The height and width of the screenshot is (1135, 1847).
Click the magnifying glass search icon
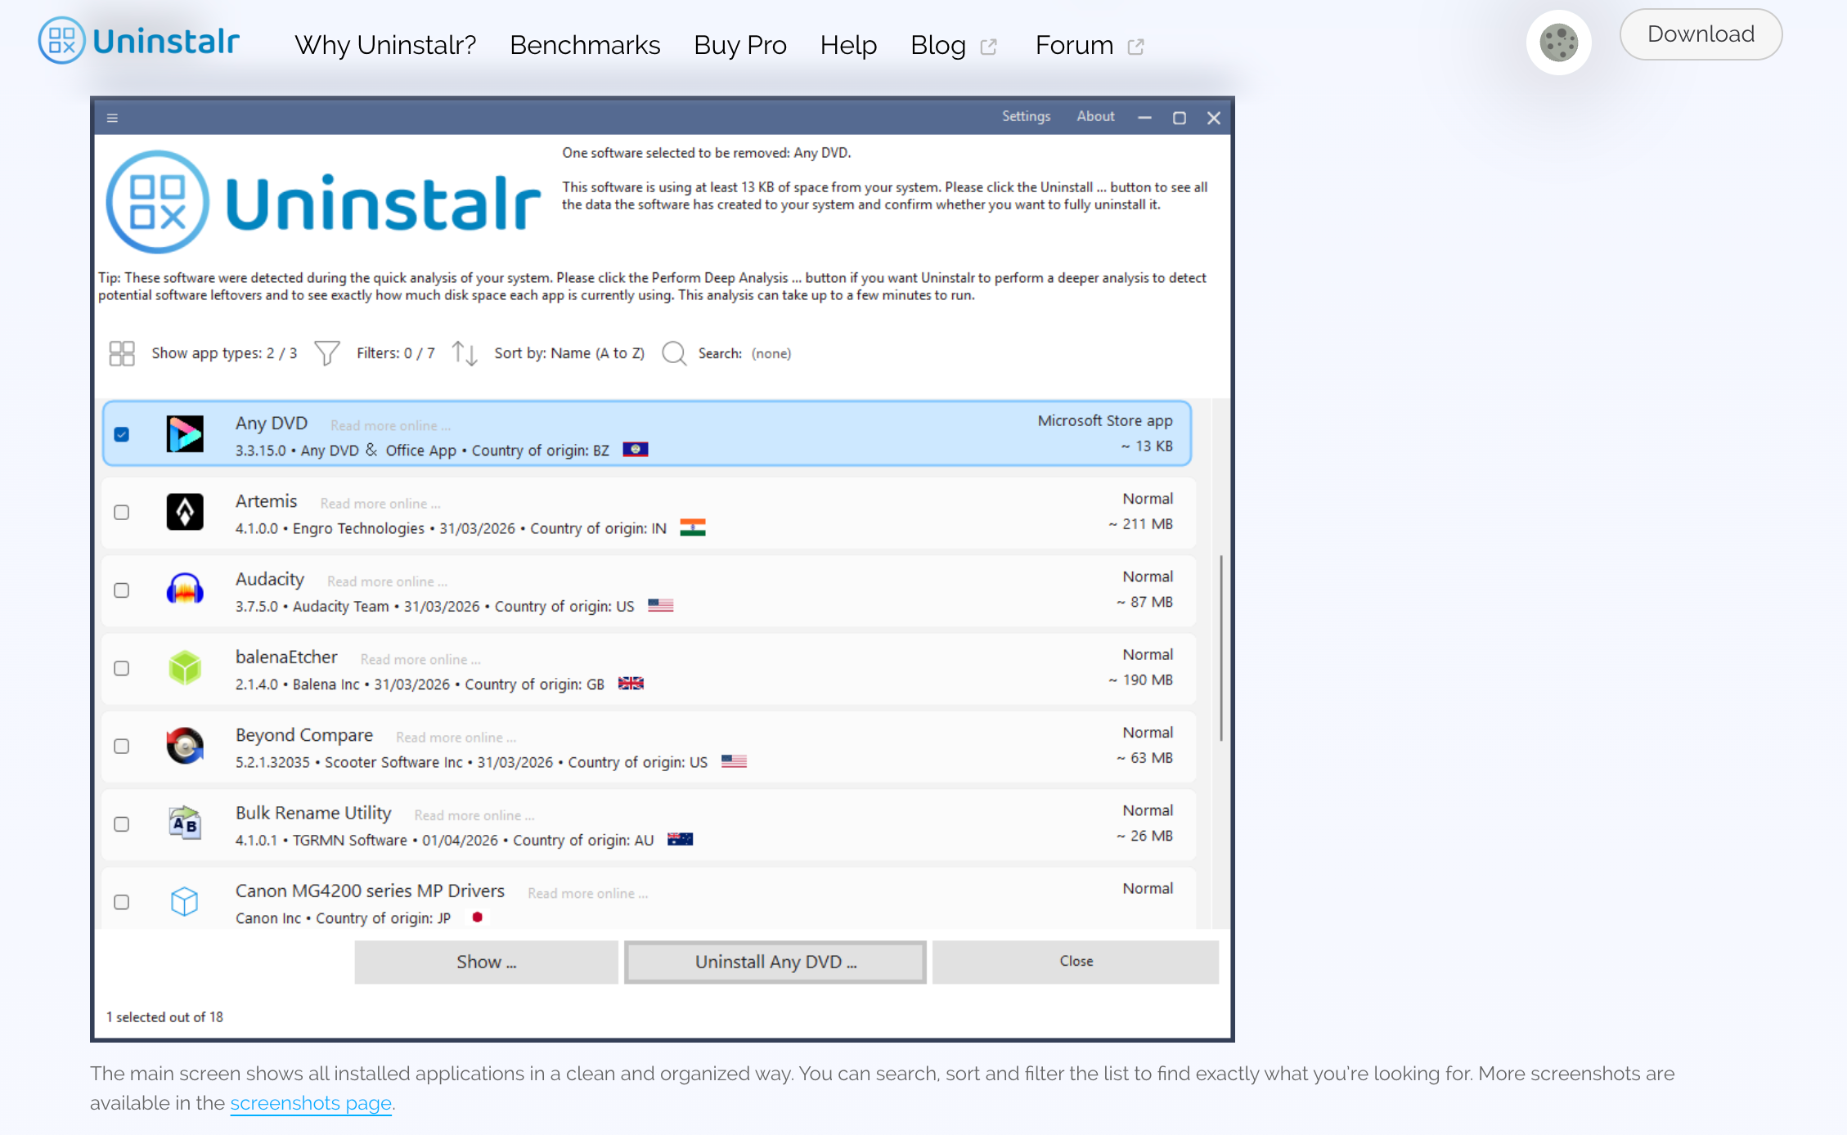click(674, 353)
